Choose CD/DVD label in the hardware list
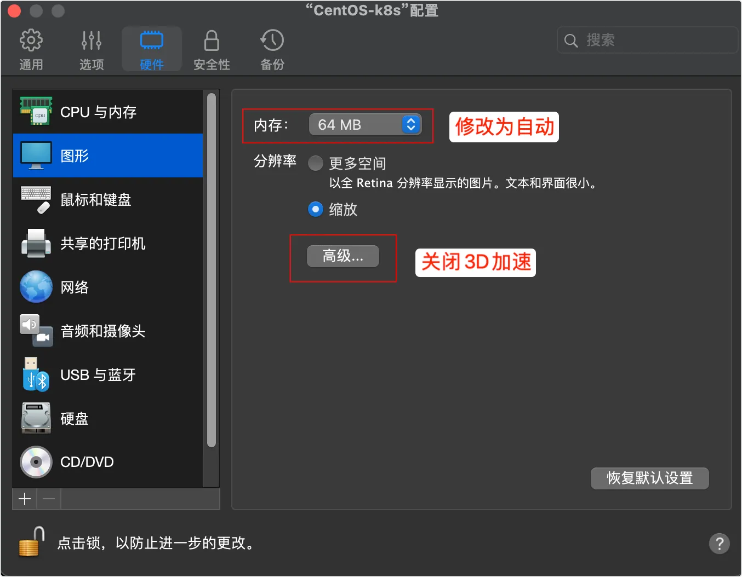 [x=87, y=462]
